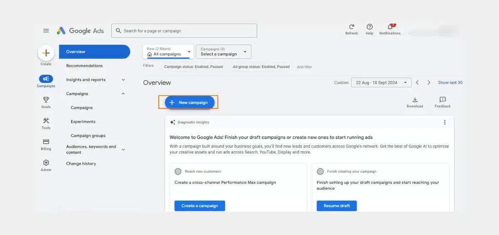Open the Select a campaign dropdown
The image size is (499, 235).
(223, 51)
